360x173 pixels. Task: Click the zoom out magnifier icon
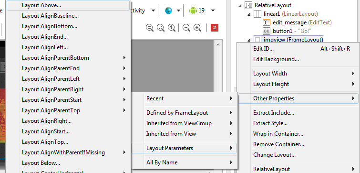pyautogui.click(x=186, y=28)
